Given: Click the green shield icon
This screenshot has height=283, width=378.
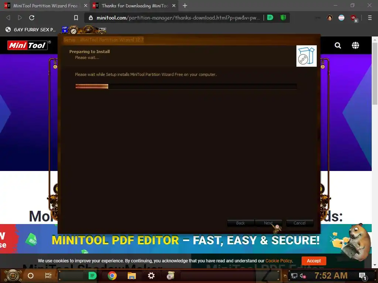Looking at the screenshot, I should (283, 17).
